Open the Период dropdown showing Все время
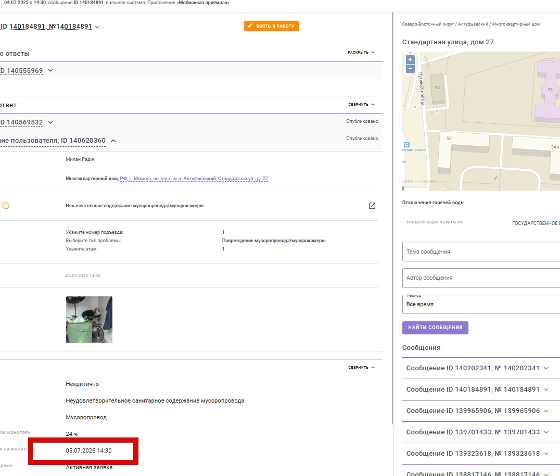 [481, 305]
